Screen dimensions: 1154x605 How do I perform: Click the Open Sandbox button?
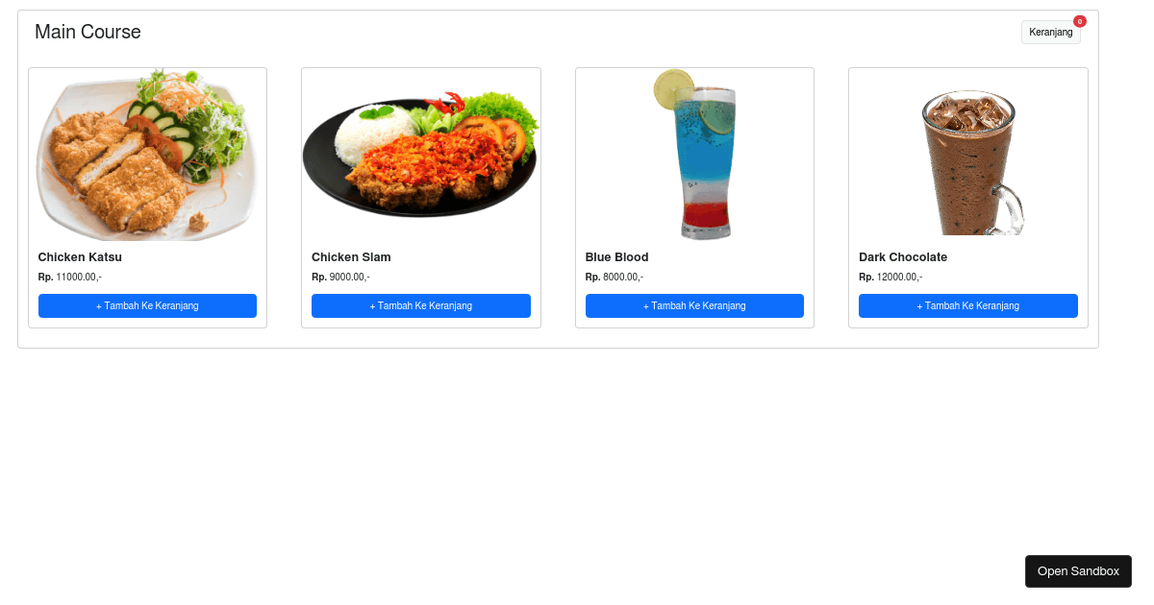(x=1078, y=571)
